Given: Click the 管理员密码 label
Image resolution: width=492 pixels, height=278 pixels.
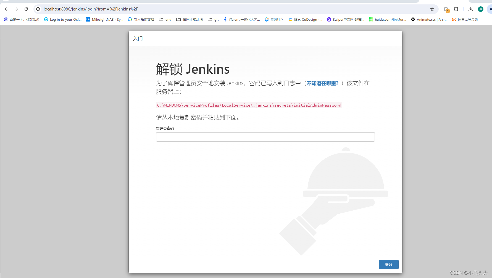Looking at the screenshot, I should click(165, 128).
